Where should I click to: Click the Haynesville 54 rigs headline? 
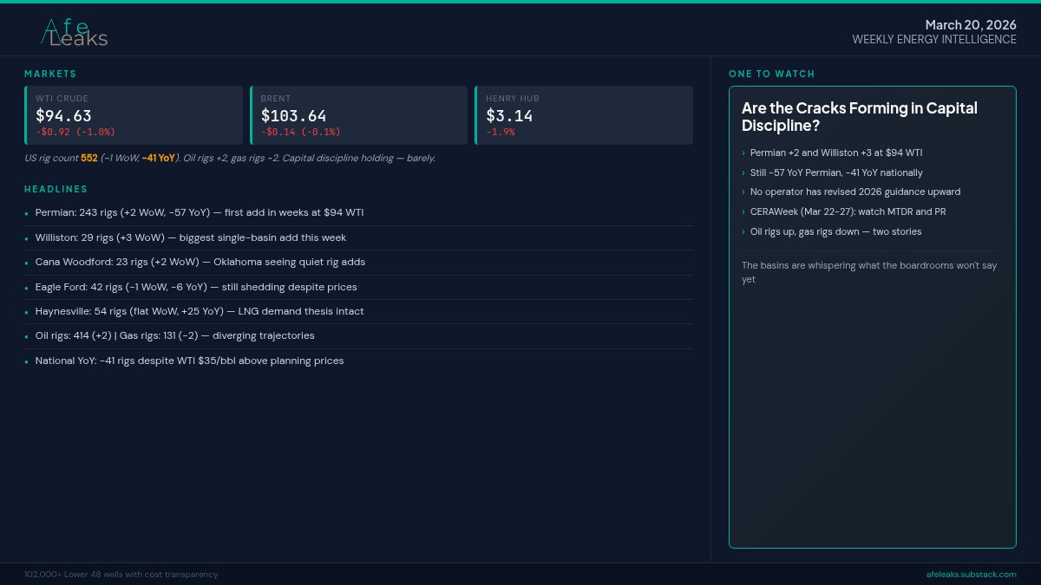[200, 311]
